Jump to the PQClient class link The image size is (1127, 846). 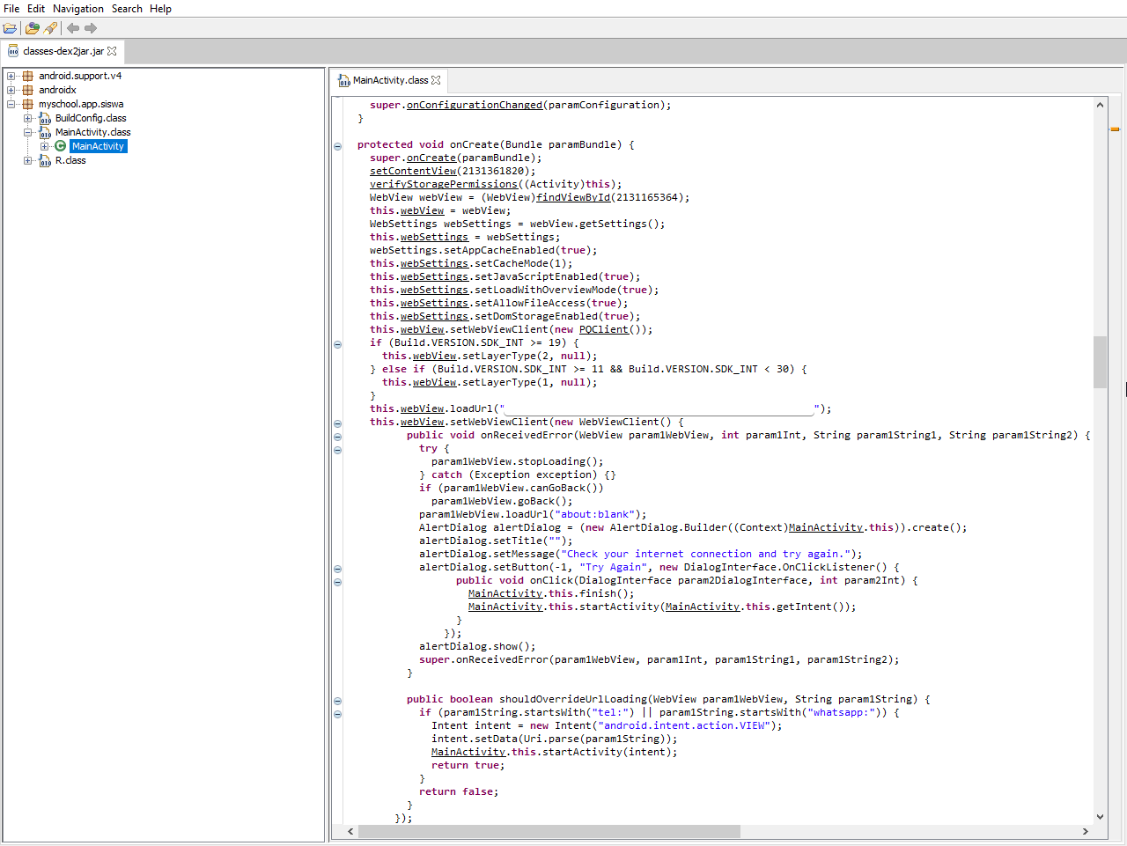[x=603, y=329]
